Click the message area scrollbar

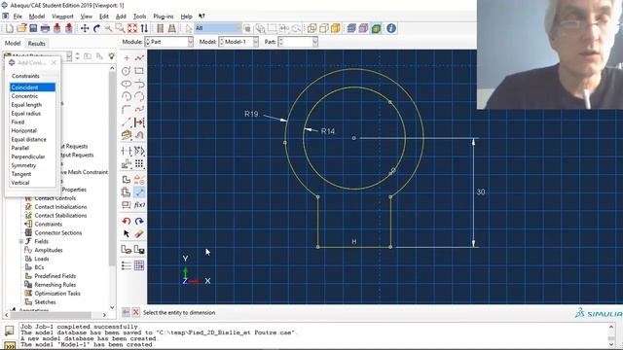click(611, 335)
